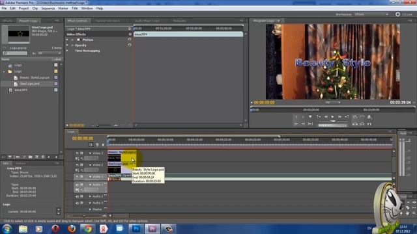Click the Step Back frame button in Program monitor
Viewport: 417px width, 234px height.
[326, 117]
